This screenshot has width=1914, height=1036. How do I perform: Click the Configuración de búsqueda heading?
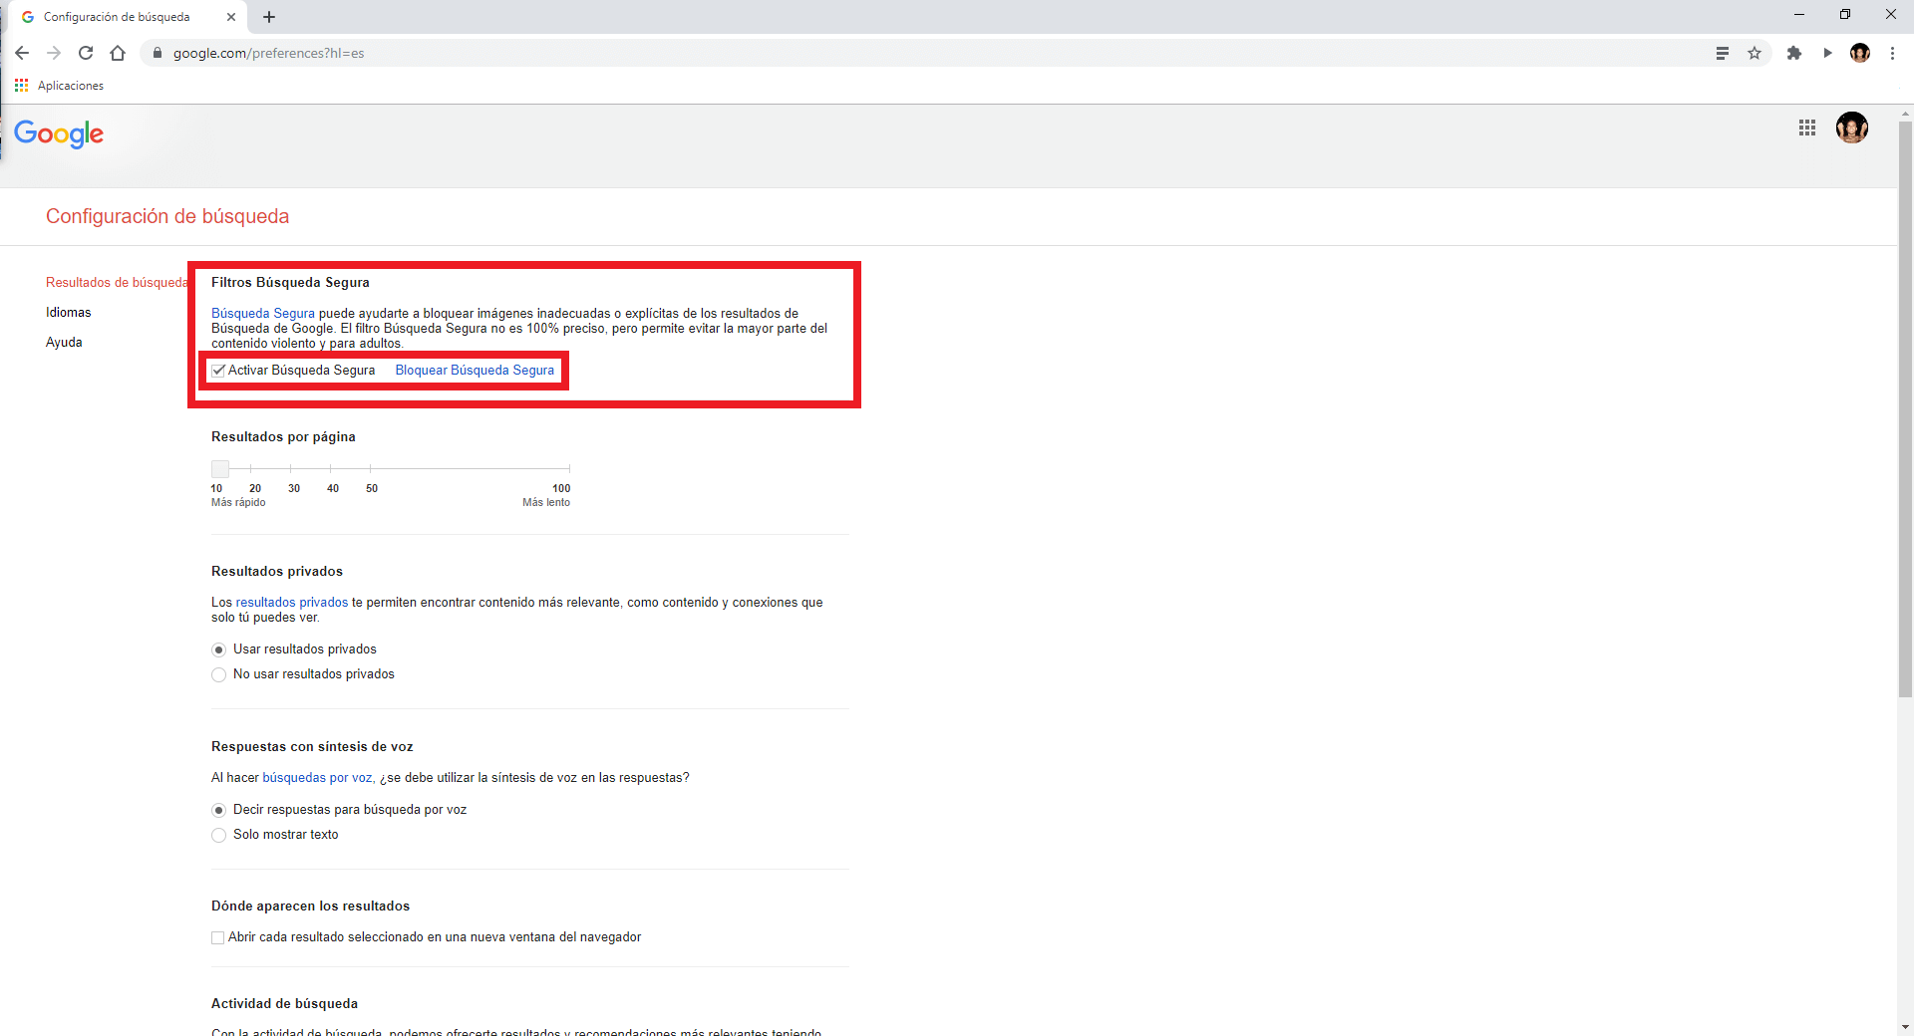pos(167,217)
